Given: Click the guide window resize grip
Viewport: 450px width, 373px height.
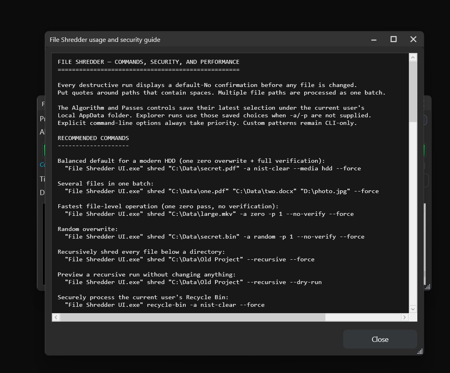Looking at the screenshot, I should pyautogui.click(x=420, y=351).
